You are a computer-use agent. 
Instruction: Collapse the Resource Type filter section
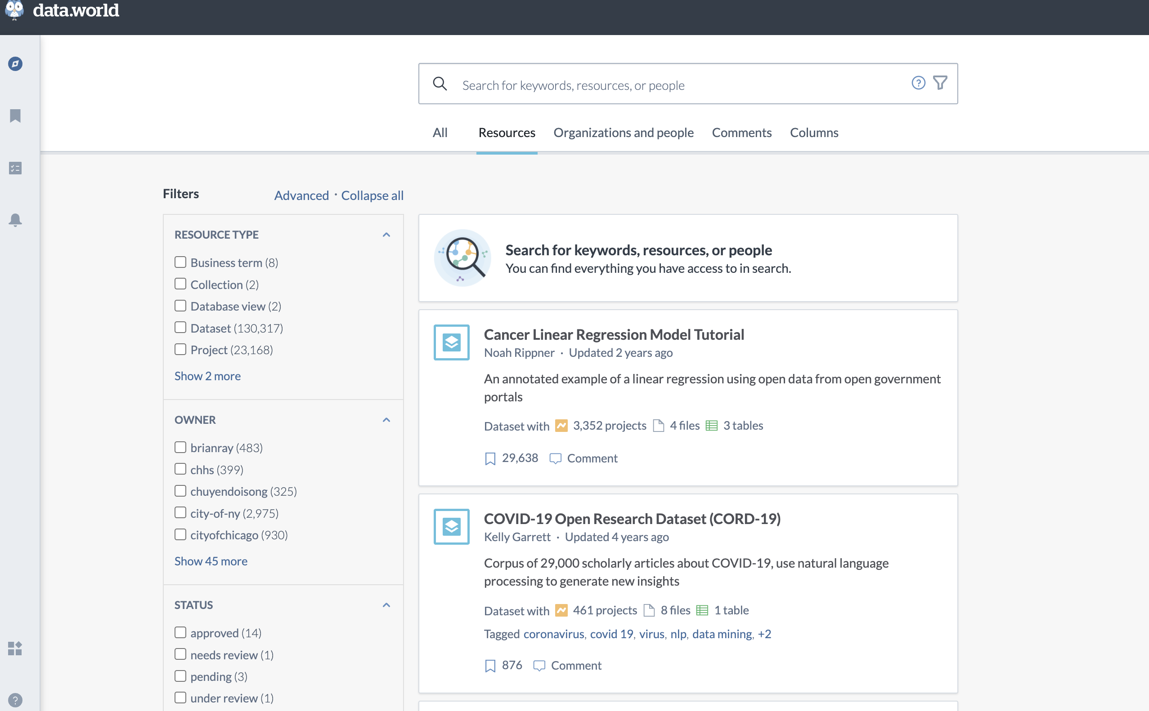click(386, 235)
